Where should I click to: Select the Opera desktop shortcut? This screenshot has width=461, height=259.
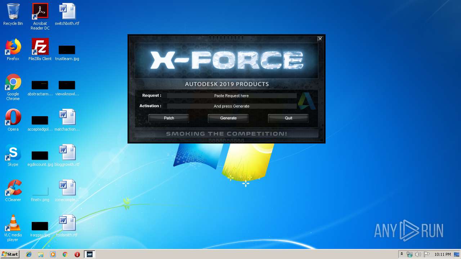[13, 120]
